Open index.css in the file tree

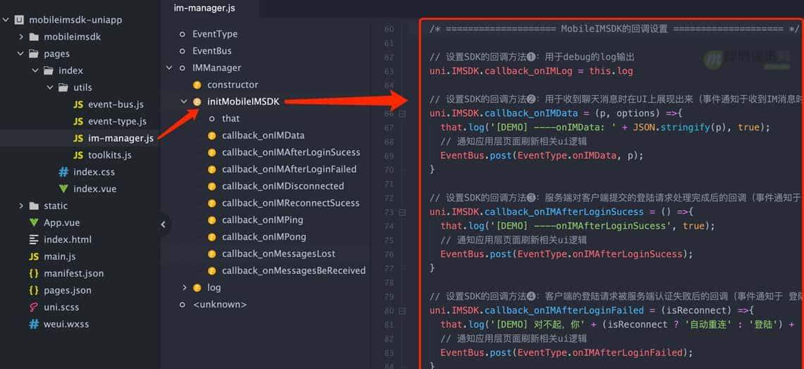click(x=94, y=172)
